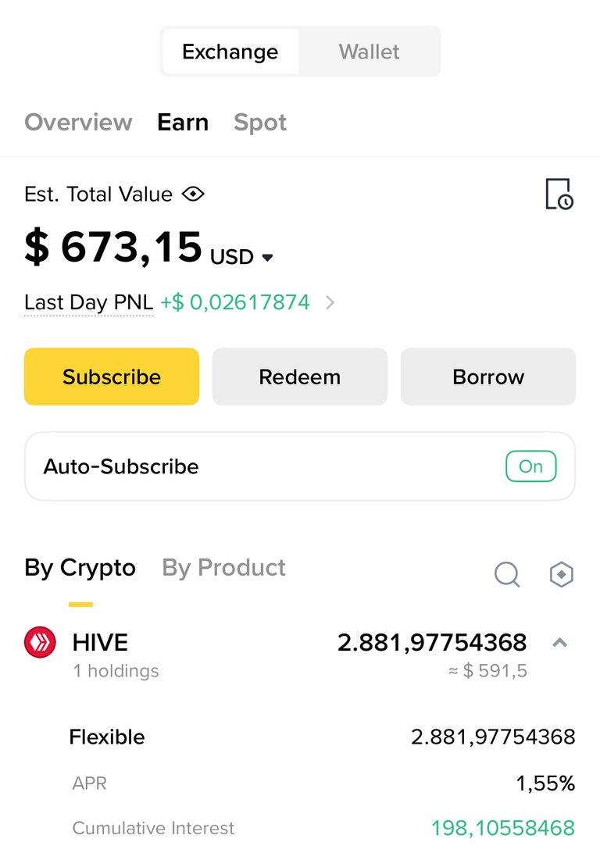Click the red HIVE coin logo
This screenshot has height=853, width=600.
40,642
